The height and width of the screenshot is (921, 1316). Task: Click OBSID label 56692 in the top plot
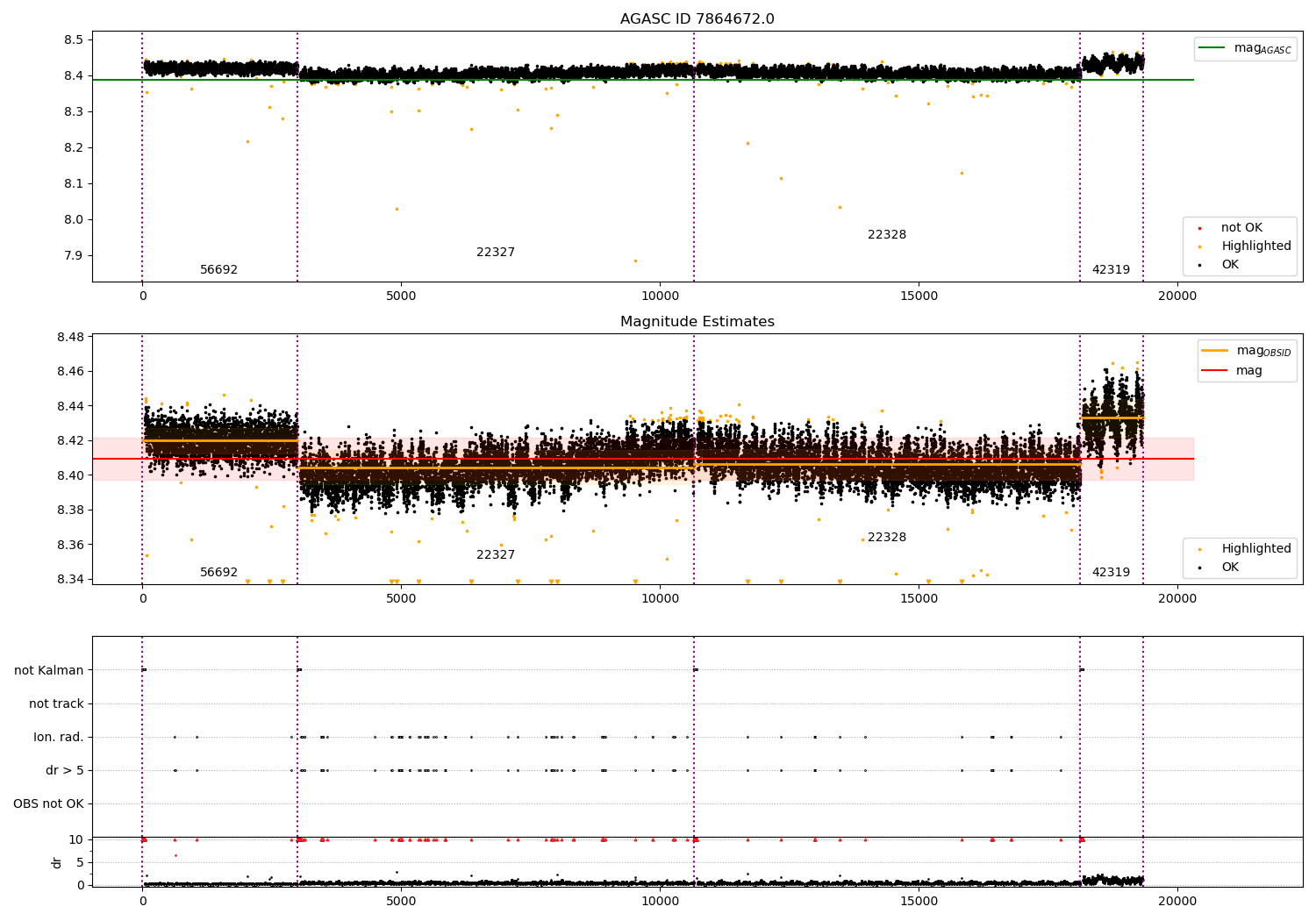[218, 270]
